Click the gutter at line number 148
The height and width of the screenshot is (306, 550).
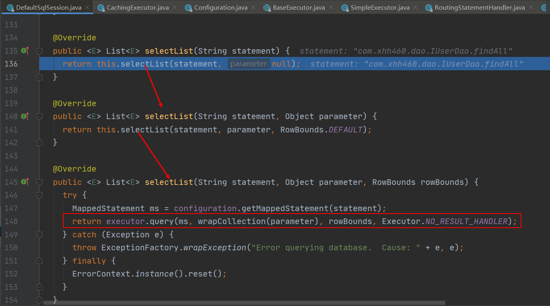pos(11,221)
